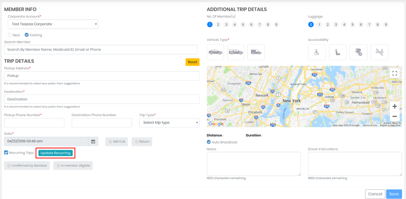Set luggage count to 8
Viewport: 406px width, 199px height.
[377, 25]
